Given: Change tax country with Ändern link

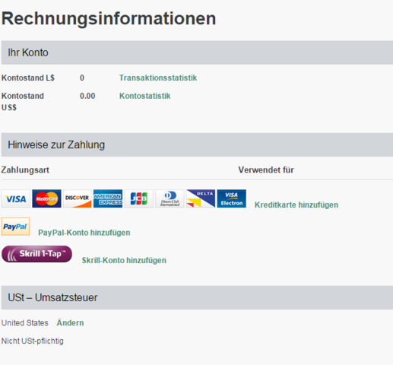Looking at the screenshot, I should click(x=70, y=322).
